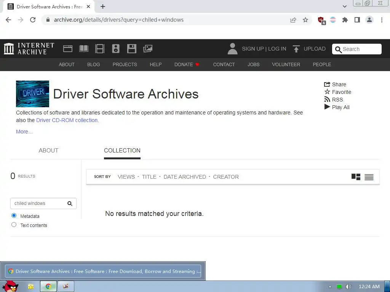The image size is (390, 292).
Task: Share this page from address bar
Action: coord(293,20)
